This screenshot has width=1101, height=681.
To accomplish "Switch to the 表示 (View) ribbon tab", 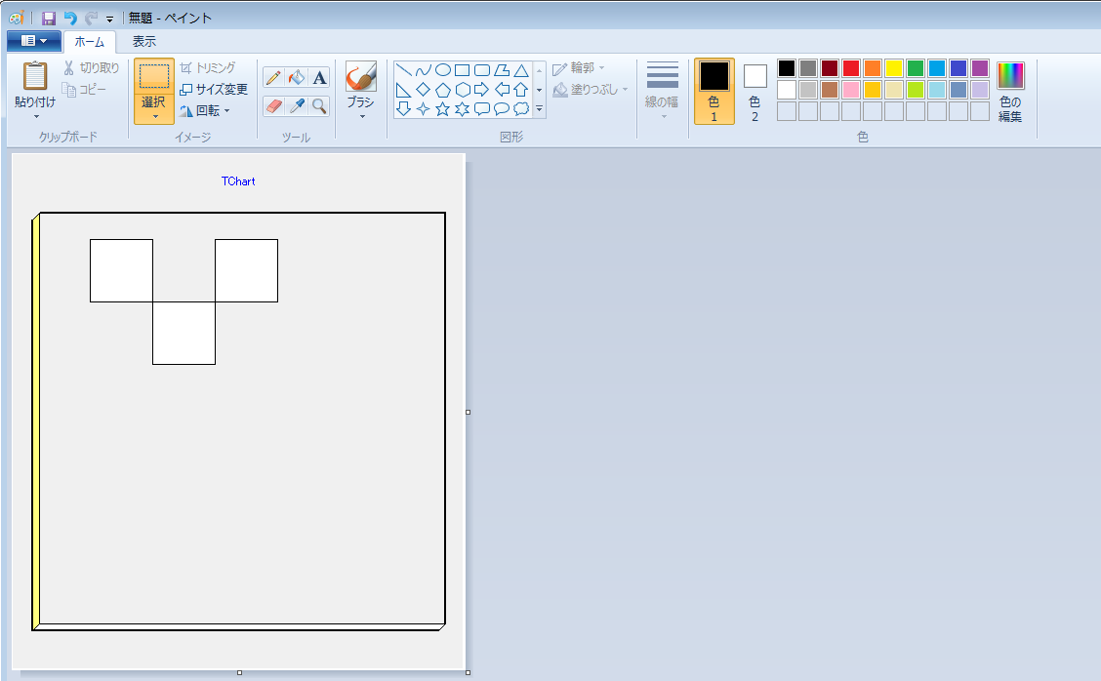I will 143,42.
